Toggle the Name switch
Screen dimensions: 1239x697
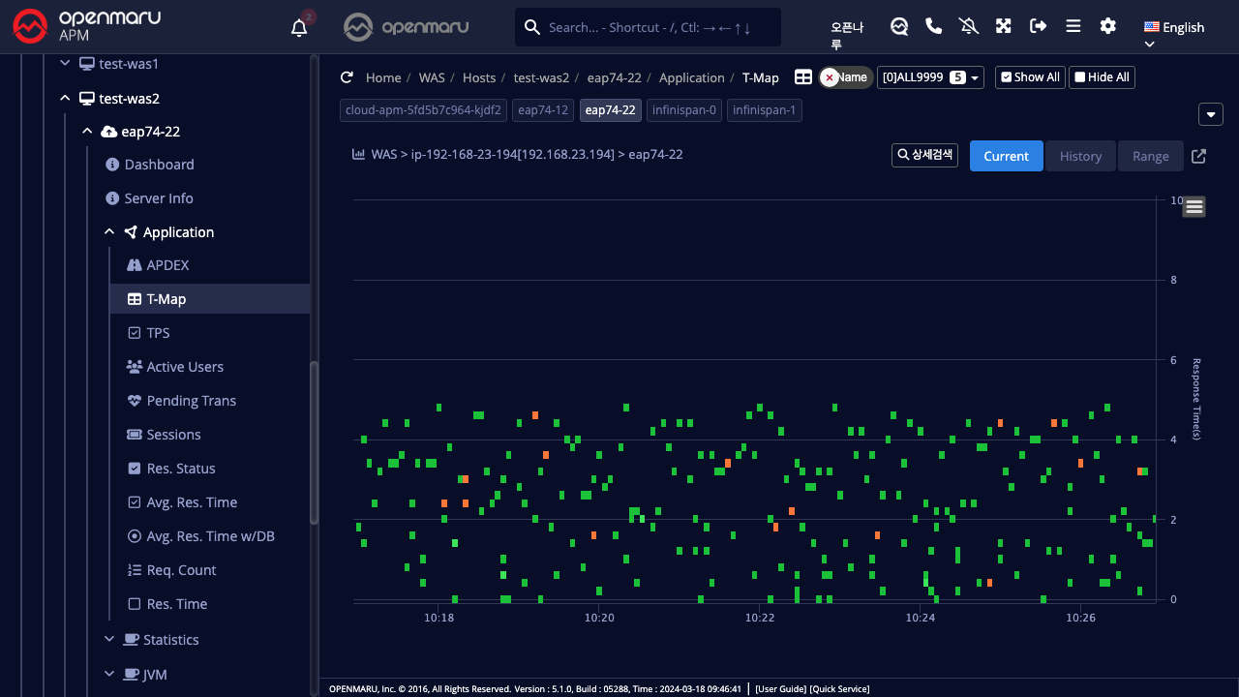[844, 77]
